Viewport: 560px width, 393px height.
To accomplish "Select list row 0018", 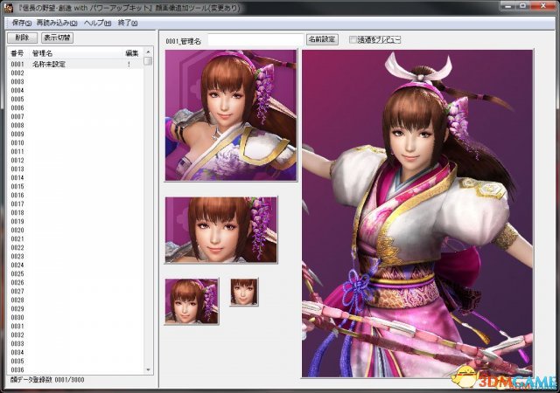I will point(75,212).
